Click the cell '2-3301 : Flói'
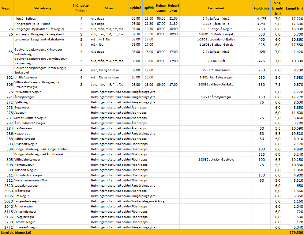This screenshot has width=304, height=235. [x=216, y=61]
